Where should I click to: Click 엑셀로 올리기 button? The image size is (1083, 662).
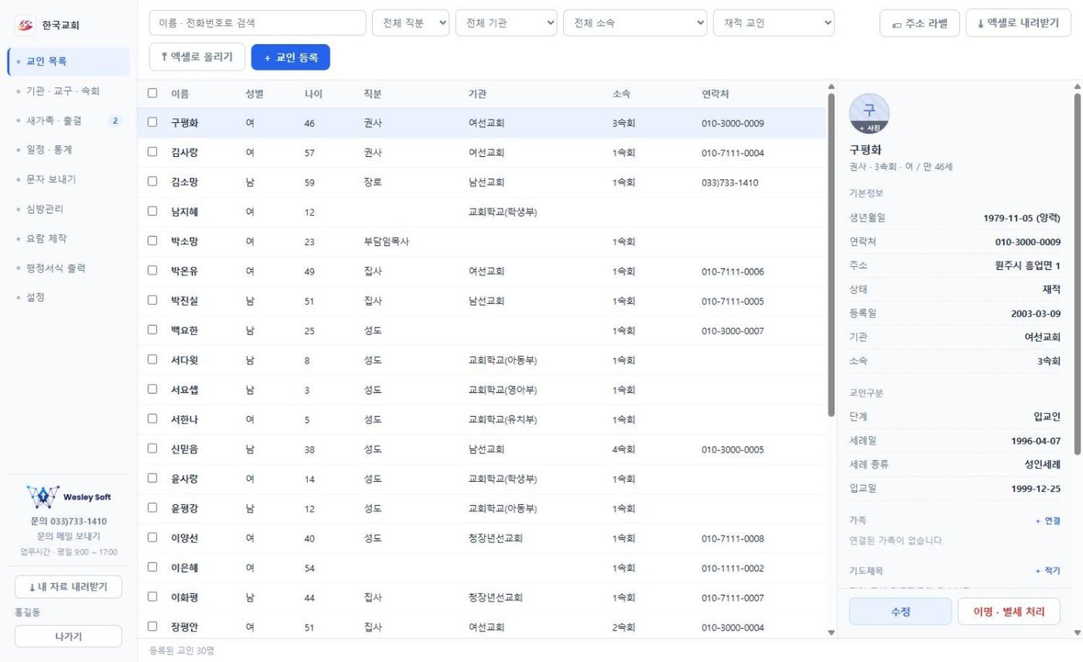(x=197, y=57)
